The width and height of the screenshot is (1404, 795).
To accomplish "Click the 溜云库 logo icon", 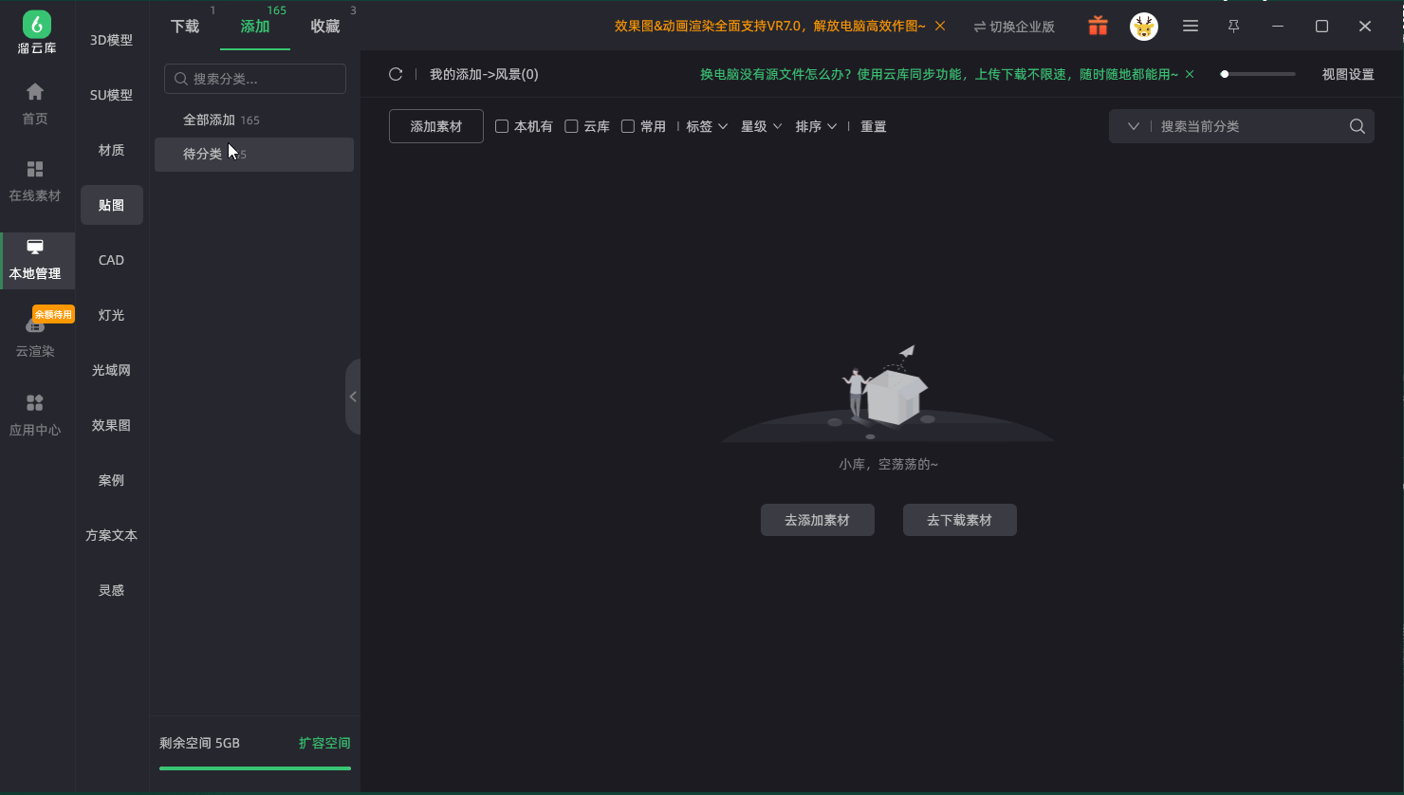I will coord(36,24).
